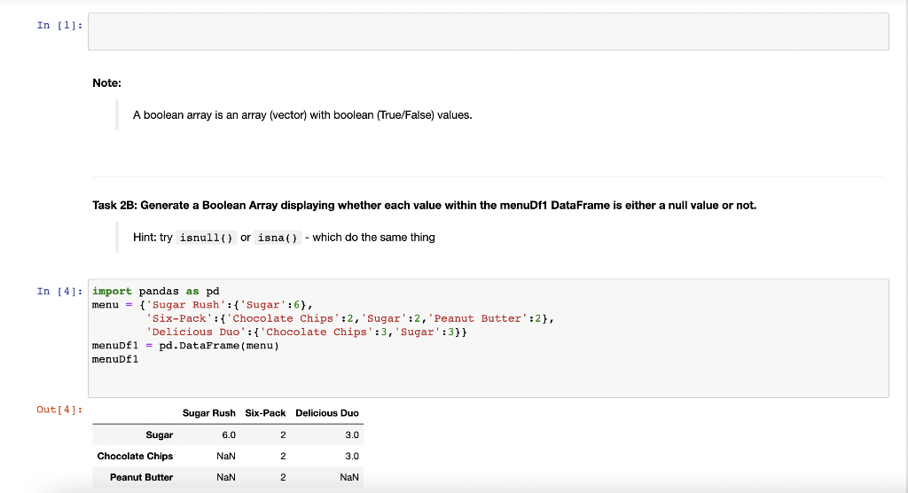Click the 6.0 value in Sugar row
The height and width of the screenshot is (493, 908).
(229, 435)
